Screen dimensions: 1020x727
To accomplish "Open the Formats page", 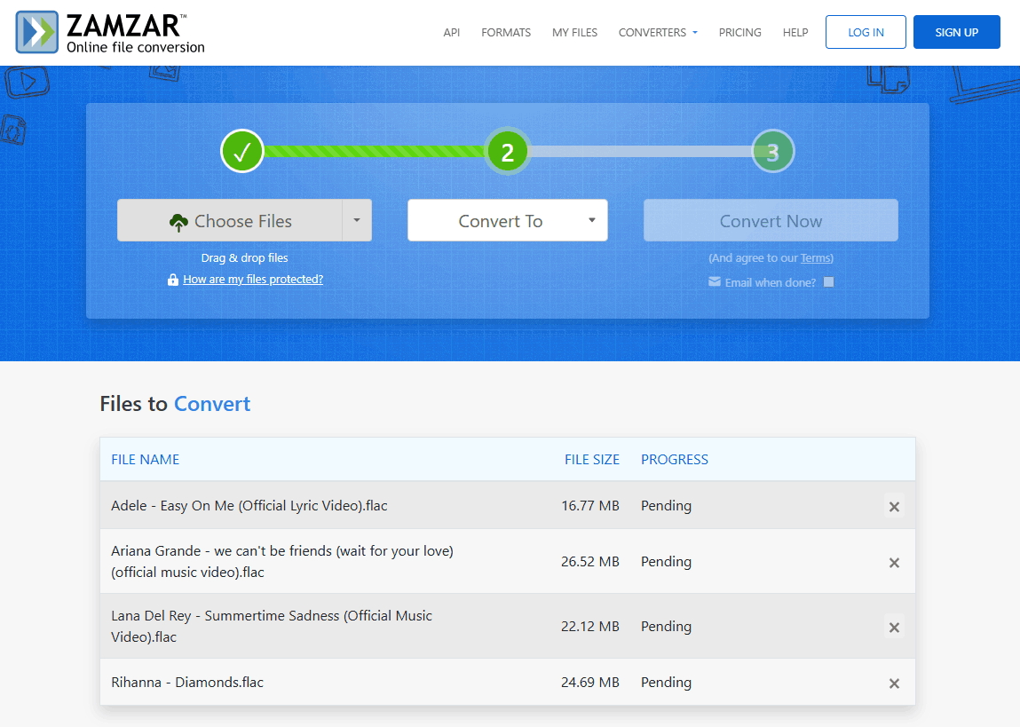I will [506, 33].
